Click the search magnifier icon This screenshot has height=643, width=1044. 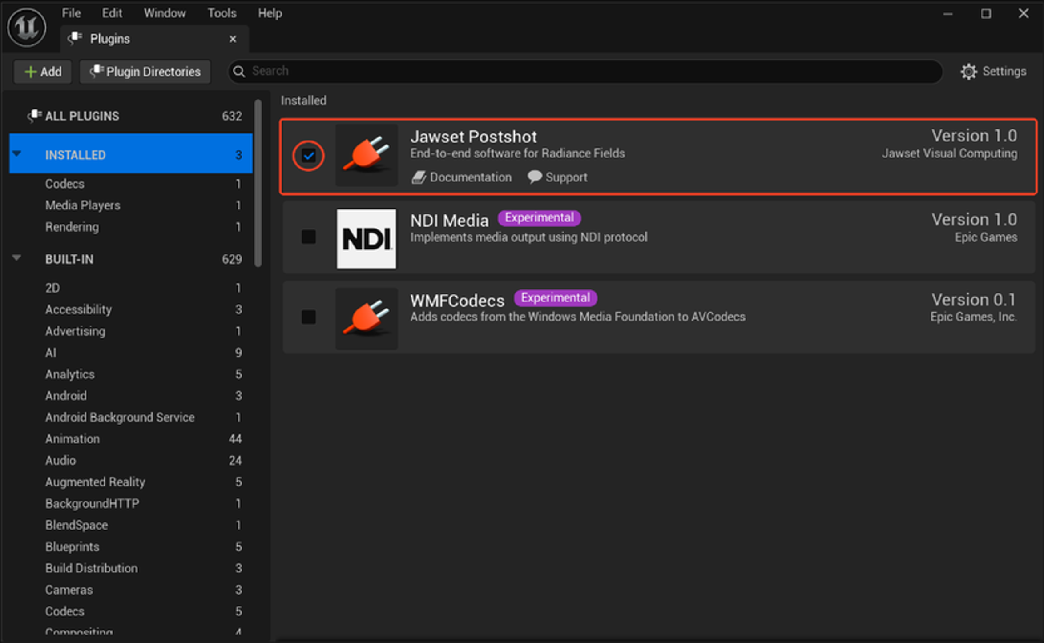tap(239, 71)
